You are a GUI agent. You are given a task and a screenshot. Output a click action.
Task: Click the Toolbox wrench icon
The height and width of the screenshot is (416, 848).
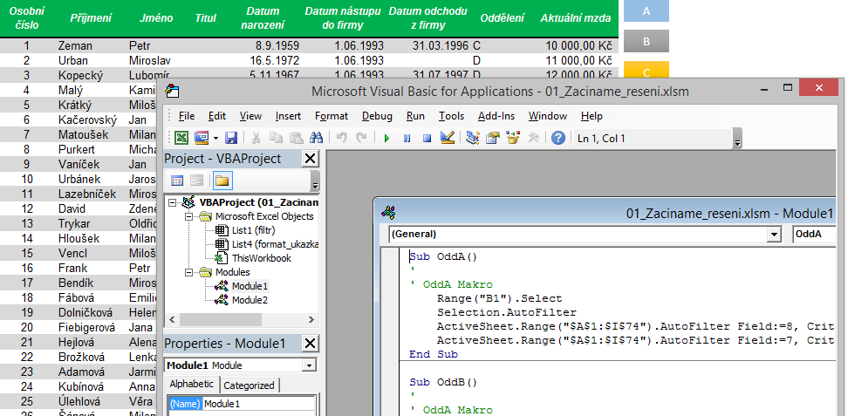click(533, 138)
